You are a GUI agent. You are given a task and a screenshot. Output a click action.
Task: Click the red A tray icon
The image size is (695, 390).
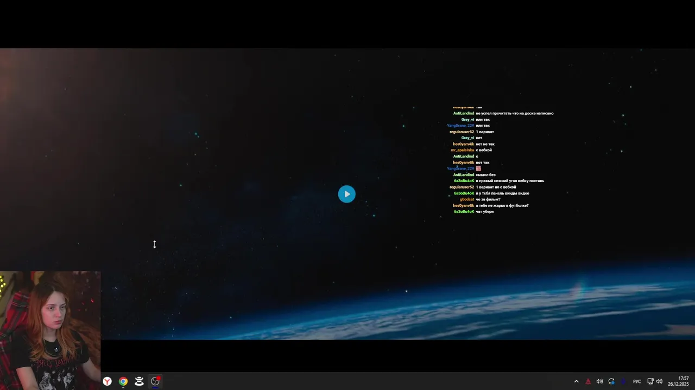tap(587, 381)
